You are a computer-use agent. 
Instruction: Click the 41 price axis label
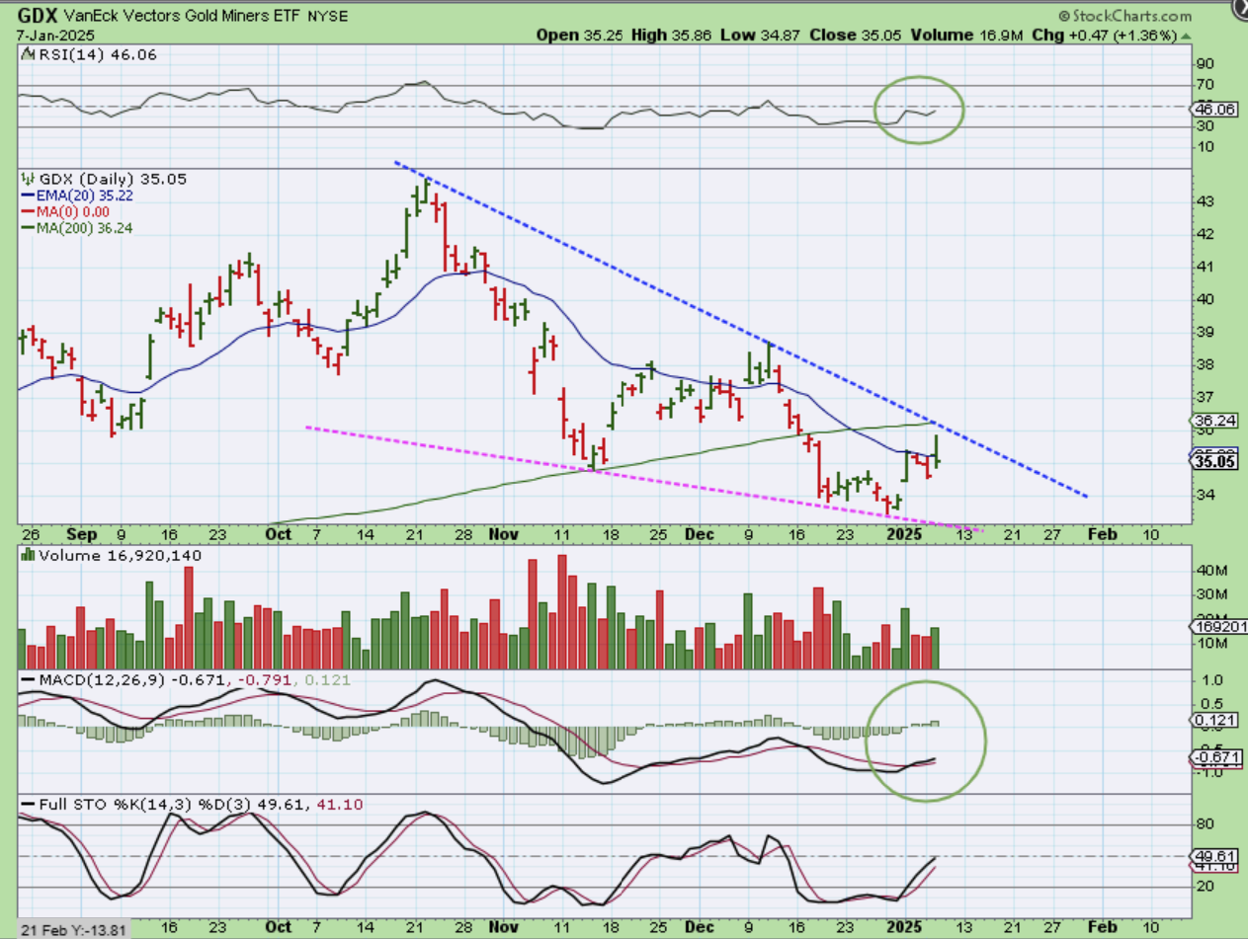1206,268
